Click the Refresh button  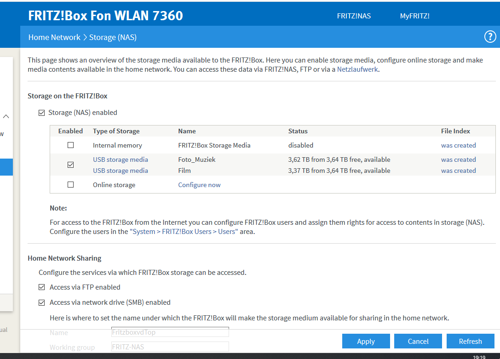tap(470, 341)
